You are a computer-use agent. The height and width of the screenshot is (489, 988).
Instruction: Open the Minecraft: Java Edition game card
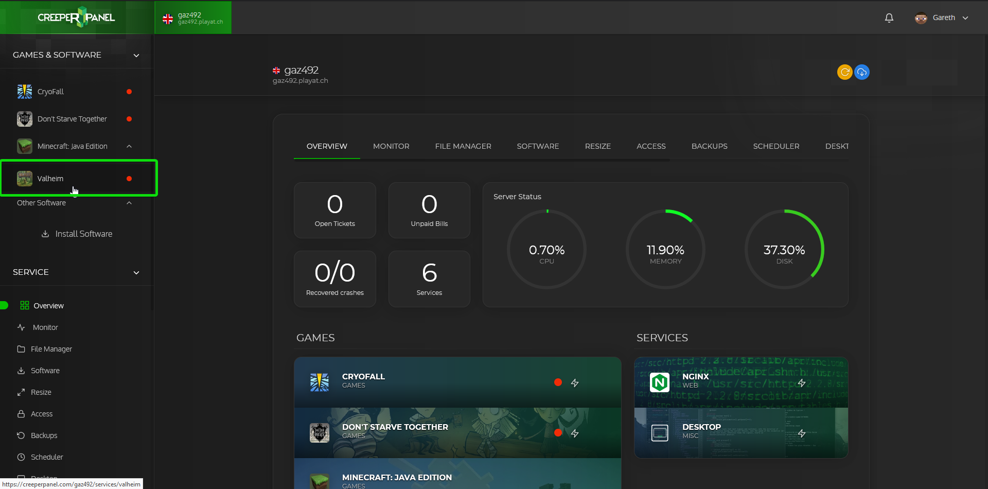(457, 474)
